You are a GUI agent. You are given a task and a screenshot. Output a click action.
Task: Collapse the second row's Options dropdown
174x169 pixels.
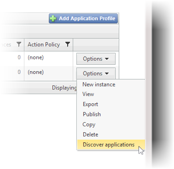pos(96,73)
